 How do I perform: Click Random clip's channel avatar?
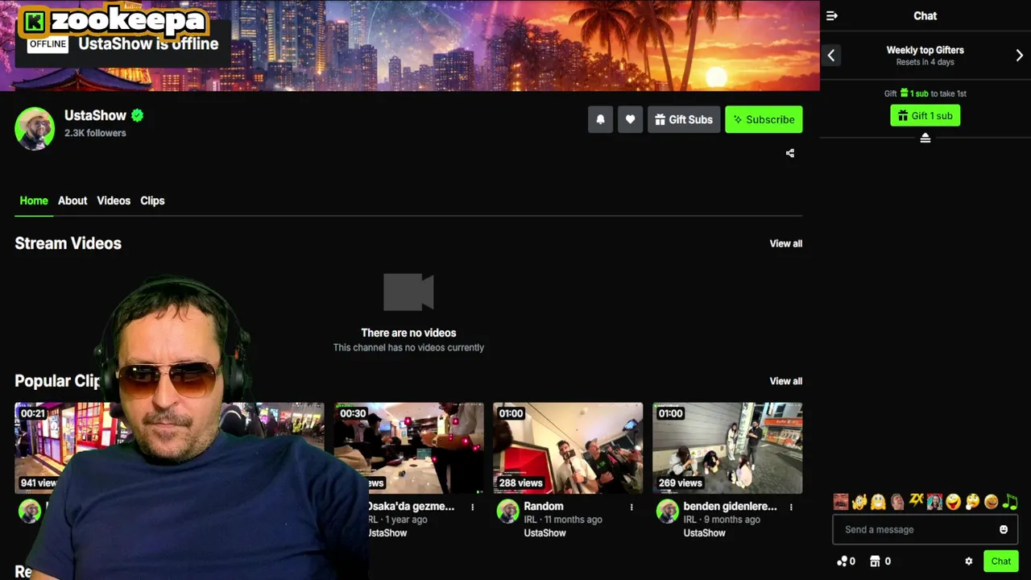[508, 511]
